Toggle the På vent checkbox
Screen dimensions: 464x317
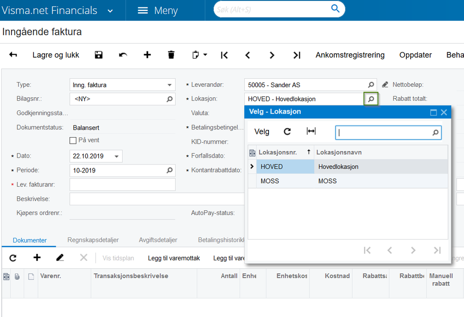coord(73,140)
